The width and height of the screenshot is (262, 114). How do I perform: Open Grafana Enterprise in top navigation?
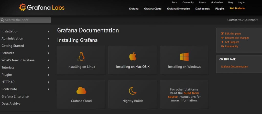coord(178,9)
